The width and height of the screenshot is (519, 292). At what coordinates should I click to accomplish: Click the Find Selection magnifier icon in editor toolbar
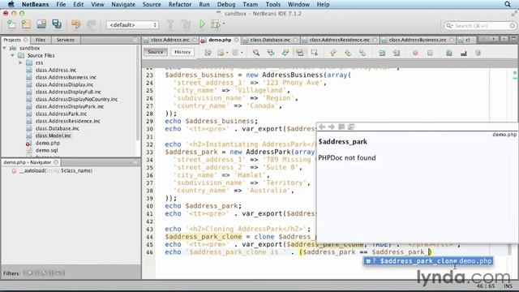[256, 53]
